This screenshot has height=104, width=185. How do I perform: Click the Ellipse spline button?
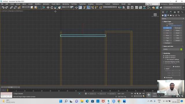(x=177, y=30)
